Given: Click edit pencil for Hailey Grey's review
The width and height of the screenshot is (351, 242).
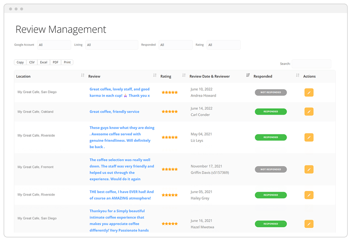Looking at the screenshot, I should pyautogui.click(x=309, y=195).
